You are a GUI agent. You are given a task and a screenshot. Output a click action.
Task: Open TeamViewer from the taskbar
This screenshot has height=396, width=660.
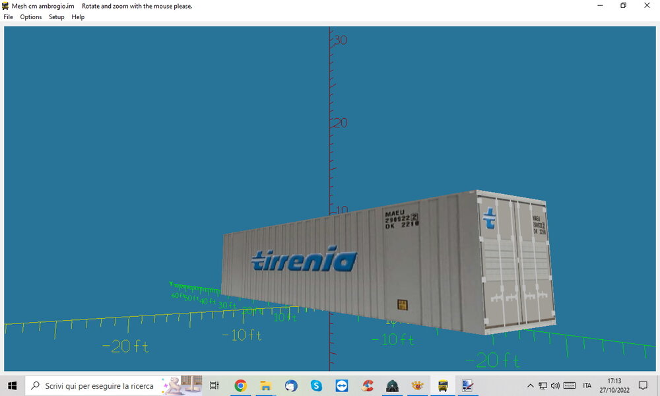[342, 385]
